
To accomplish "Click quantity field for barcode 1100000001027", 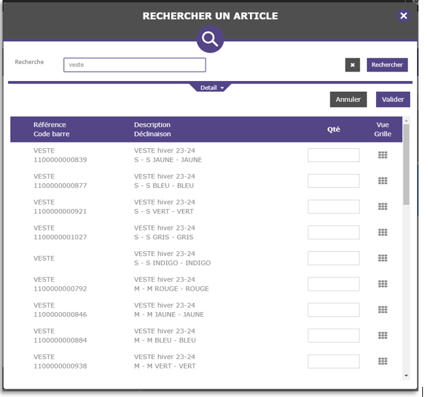I will pyautogui.click(x=334, y=232).
